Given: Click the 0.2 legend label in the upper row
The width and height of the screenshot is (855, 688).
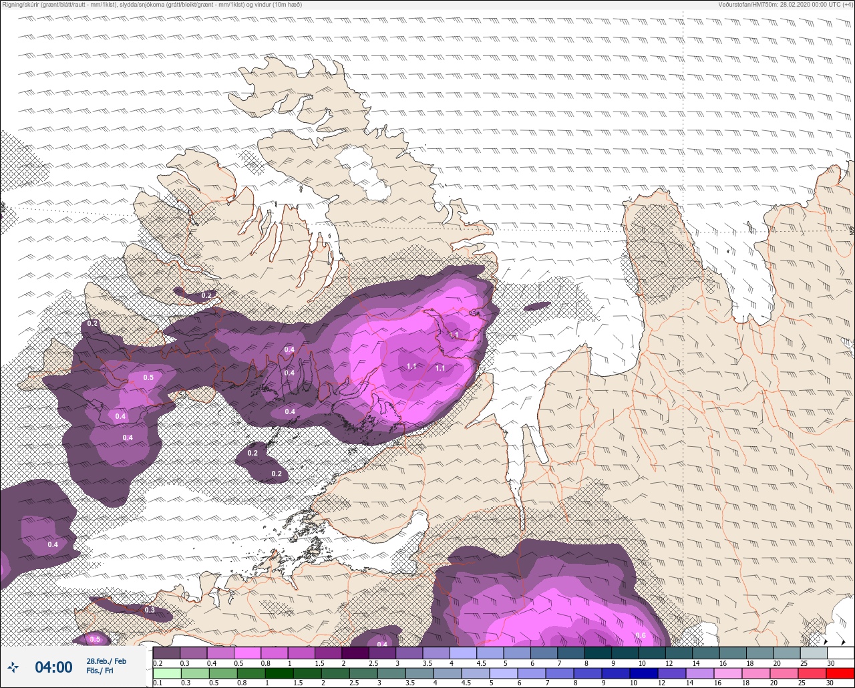Looking at the screenshot, I should [x=158, y=663].
